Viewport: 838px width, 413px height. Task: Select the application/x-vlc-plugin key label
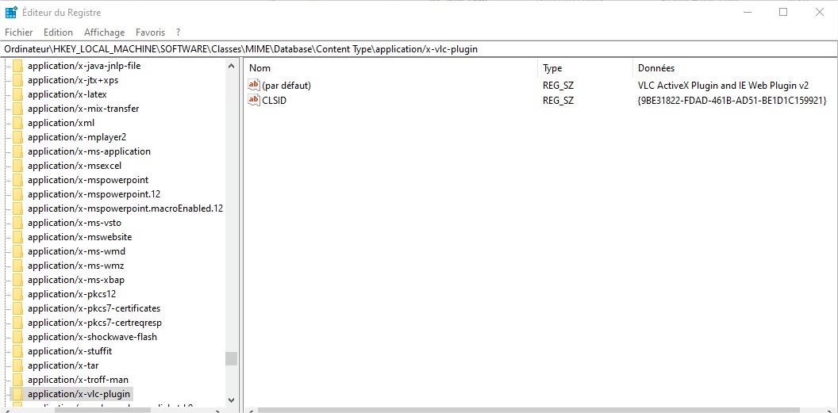point(79,394)
